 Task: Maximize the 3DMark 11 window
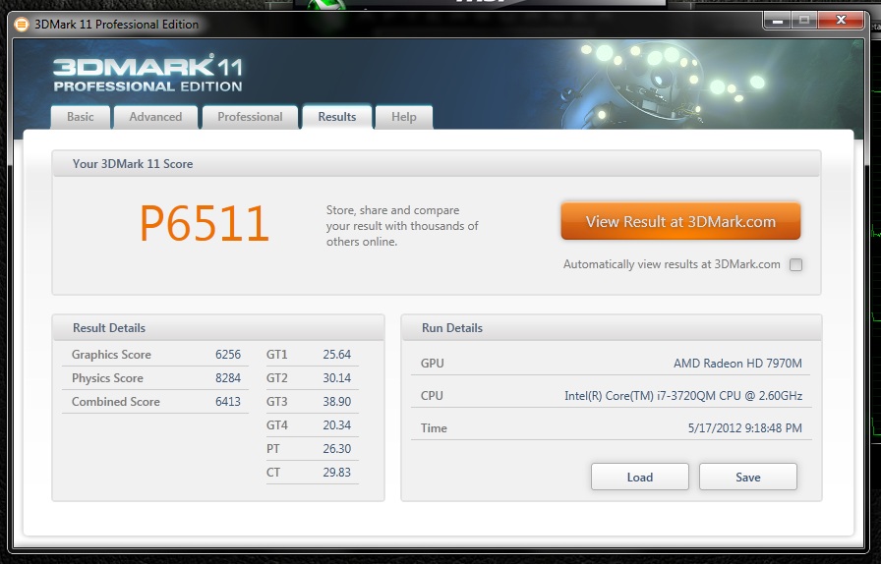[x=804, y=22]
